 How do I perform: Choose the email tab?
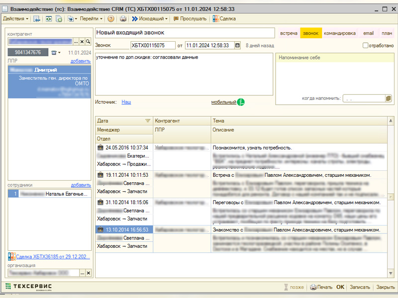(x=368, y=33)
